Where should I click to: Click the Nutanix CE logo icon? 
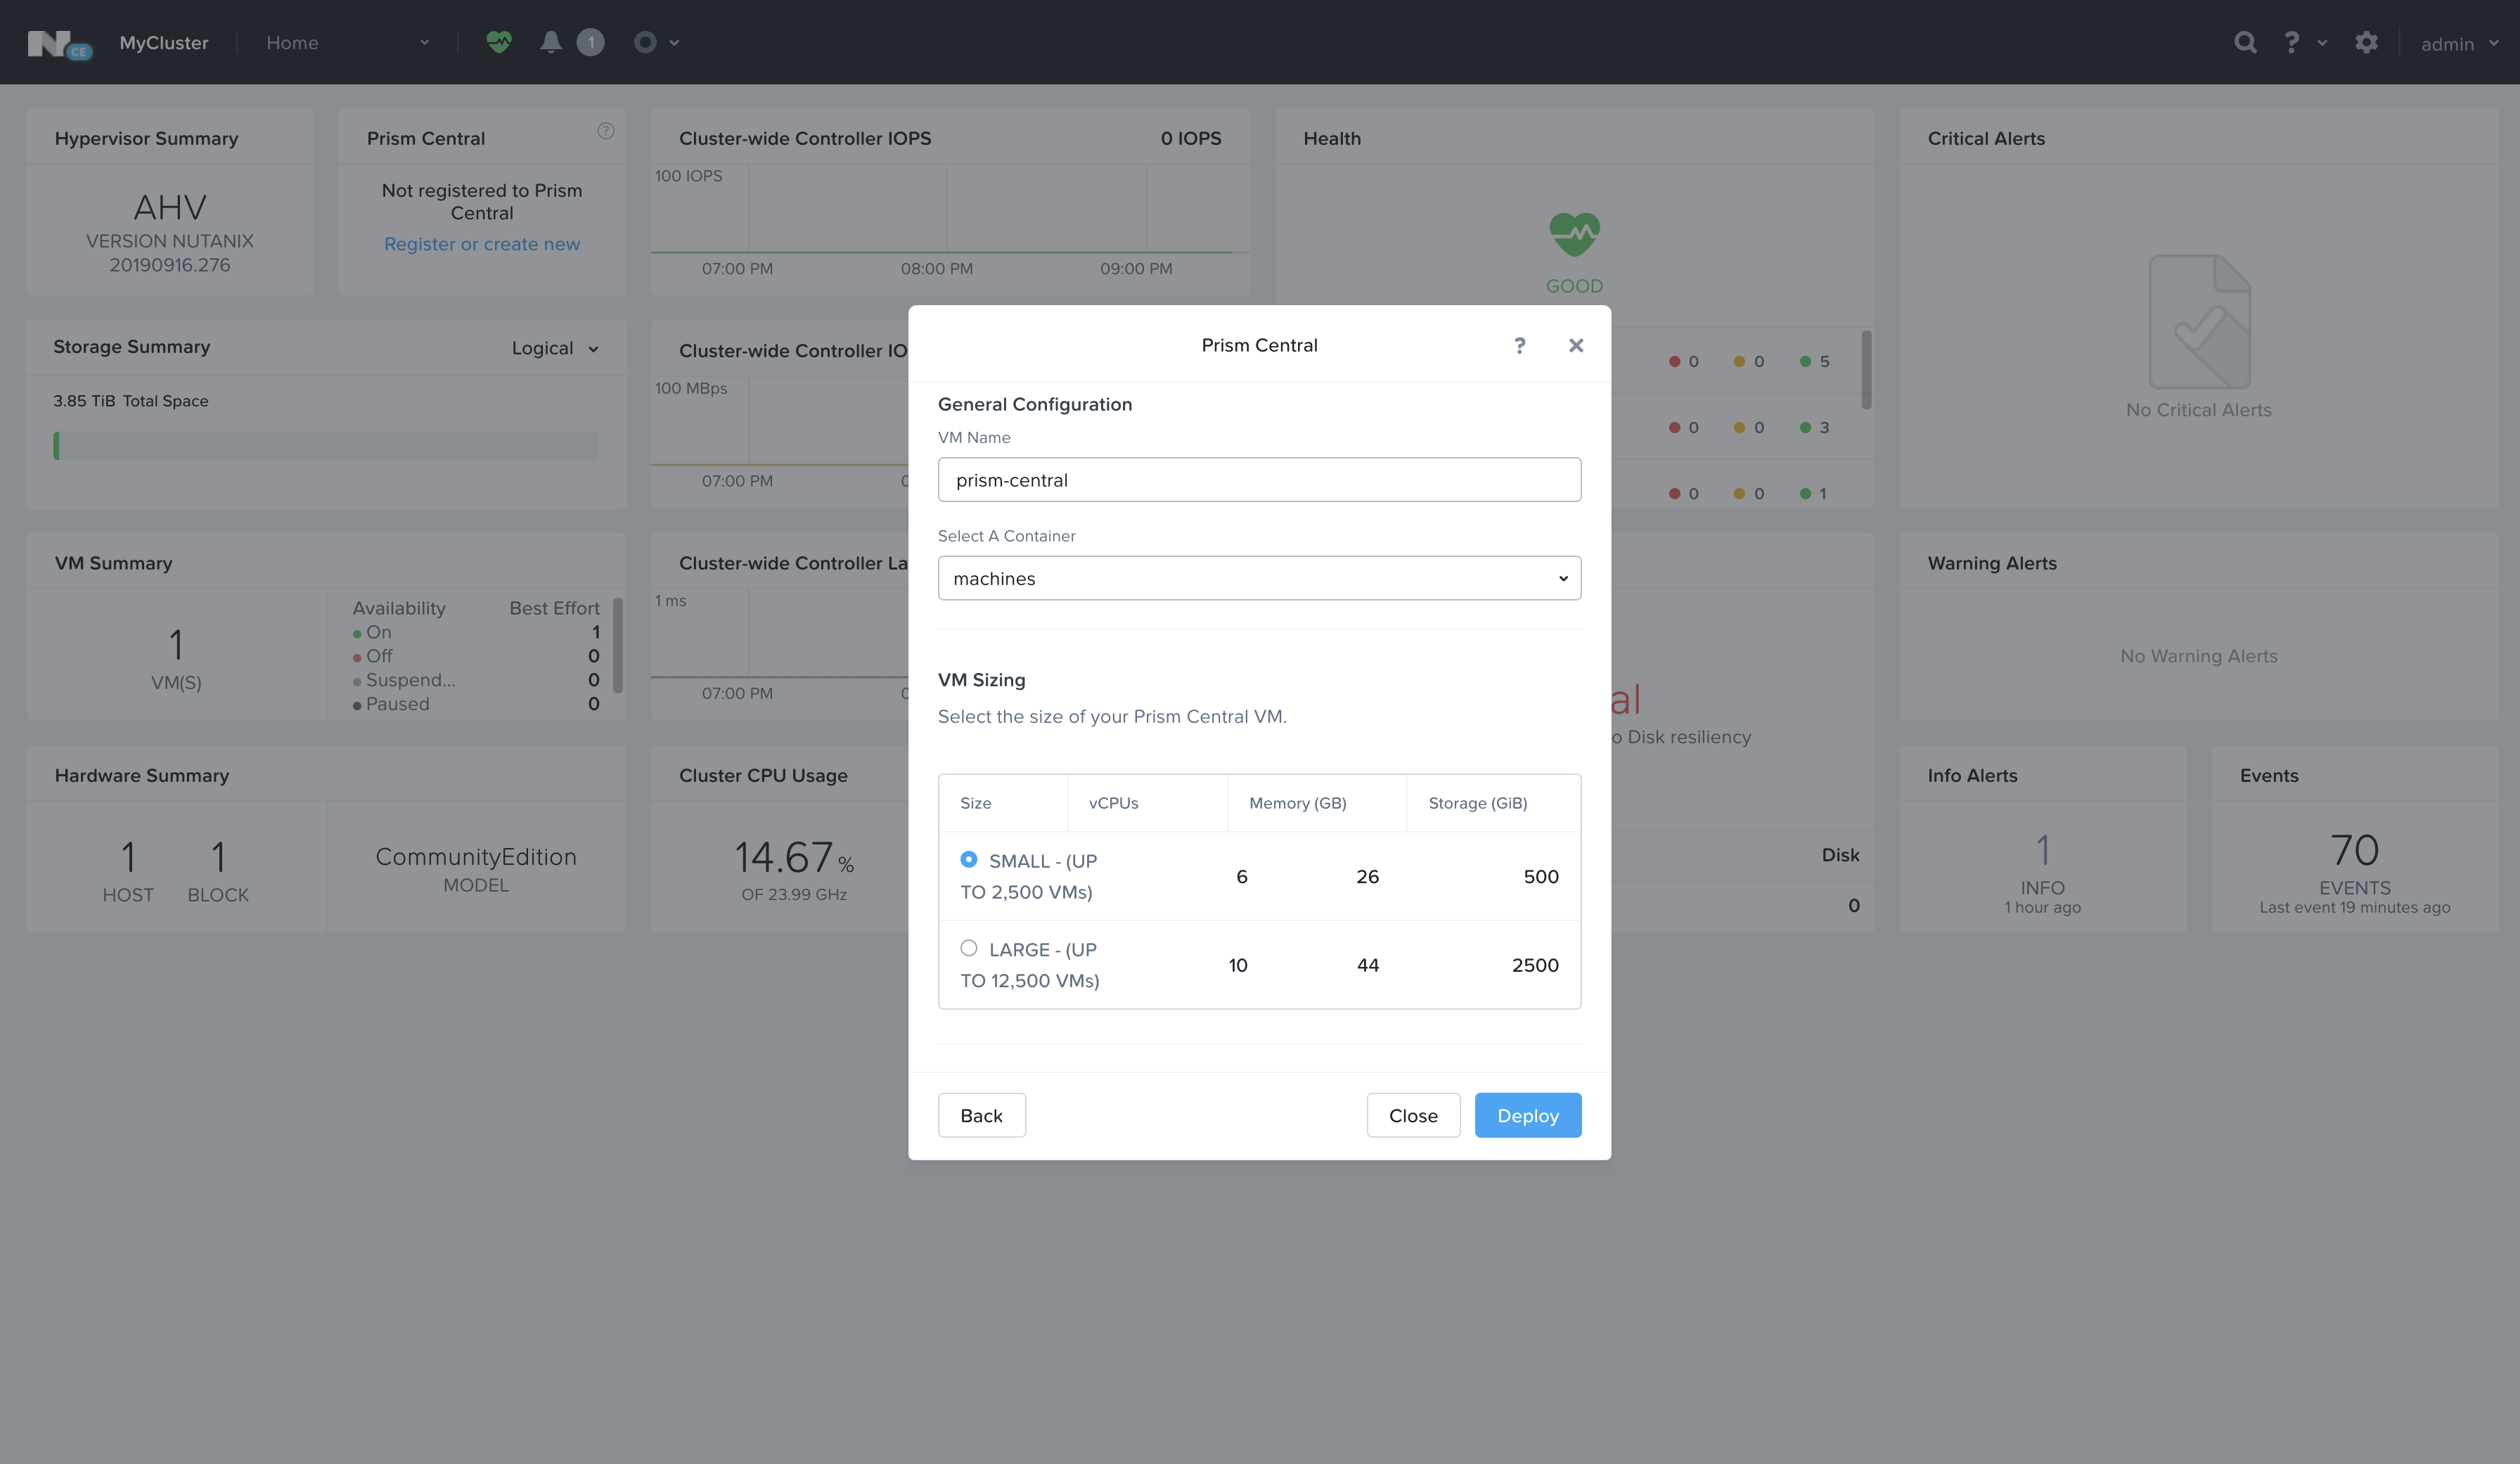(59, 44)
